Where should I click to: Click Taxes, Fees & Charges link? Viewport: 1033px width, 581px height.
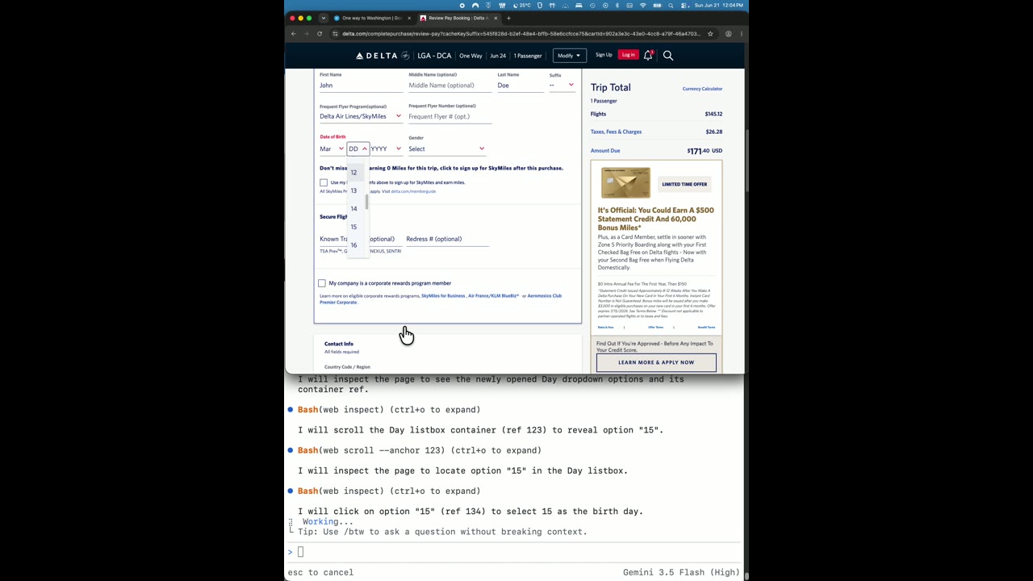point(616,132)
